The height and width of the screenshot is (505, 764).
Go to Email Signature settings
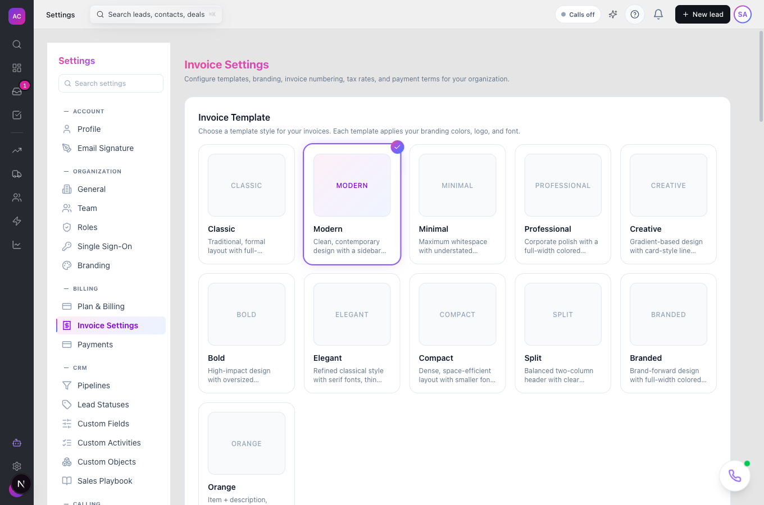pyautogui.click(x=111, y=148)
